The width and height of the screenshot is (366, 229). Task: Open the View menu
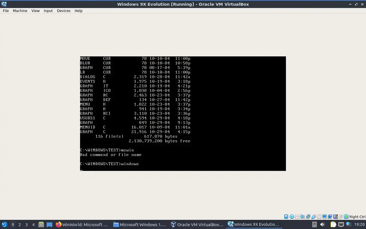pyautogui.click(x=35, y=11)
